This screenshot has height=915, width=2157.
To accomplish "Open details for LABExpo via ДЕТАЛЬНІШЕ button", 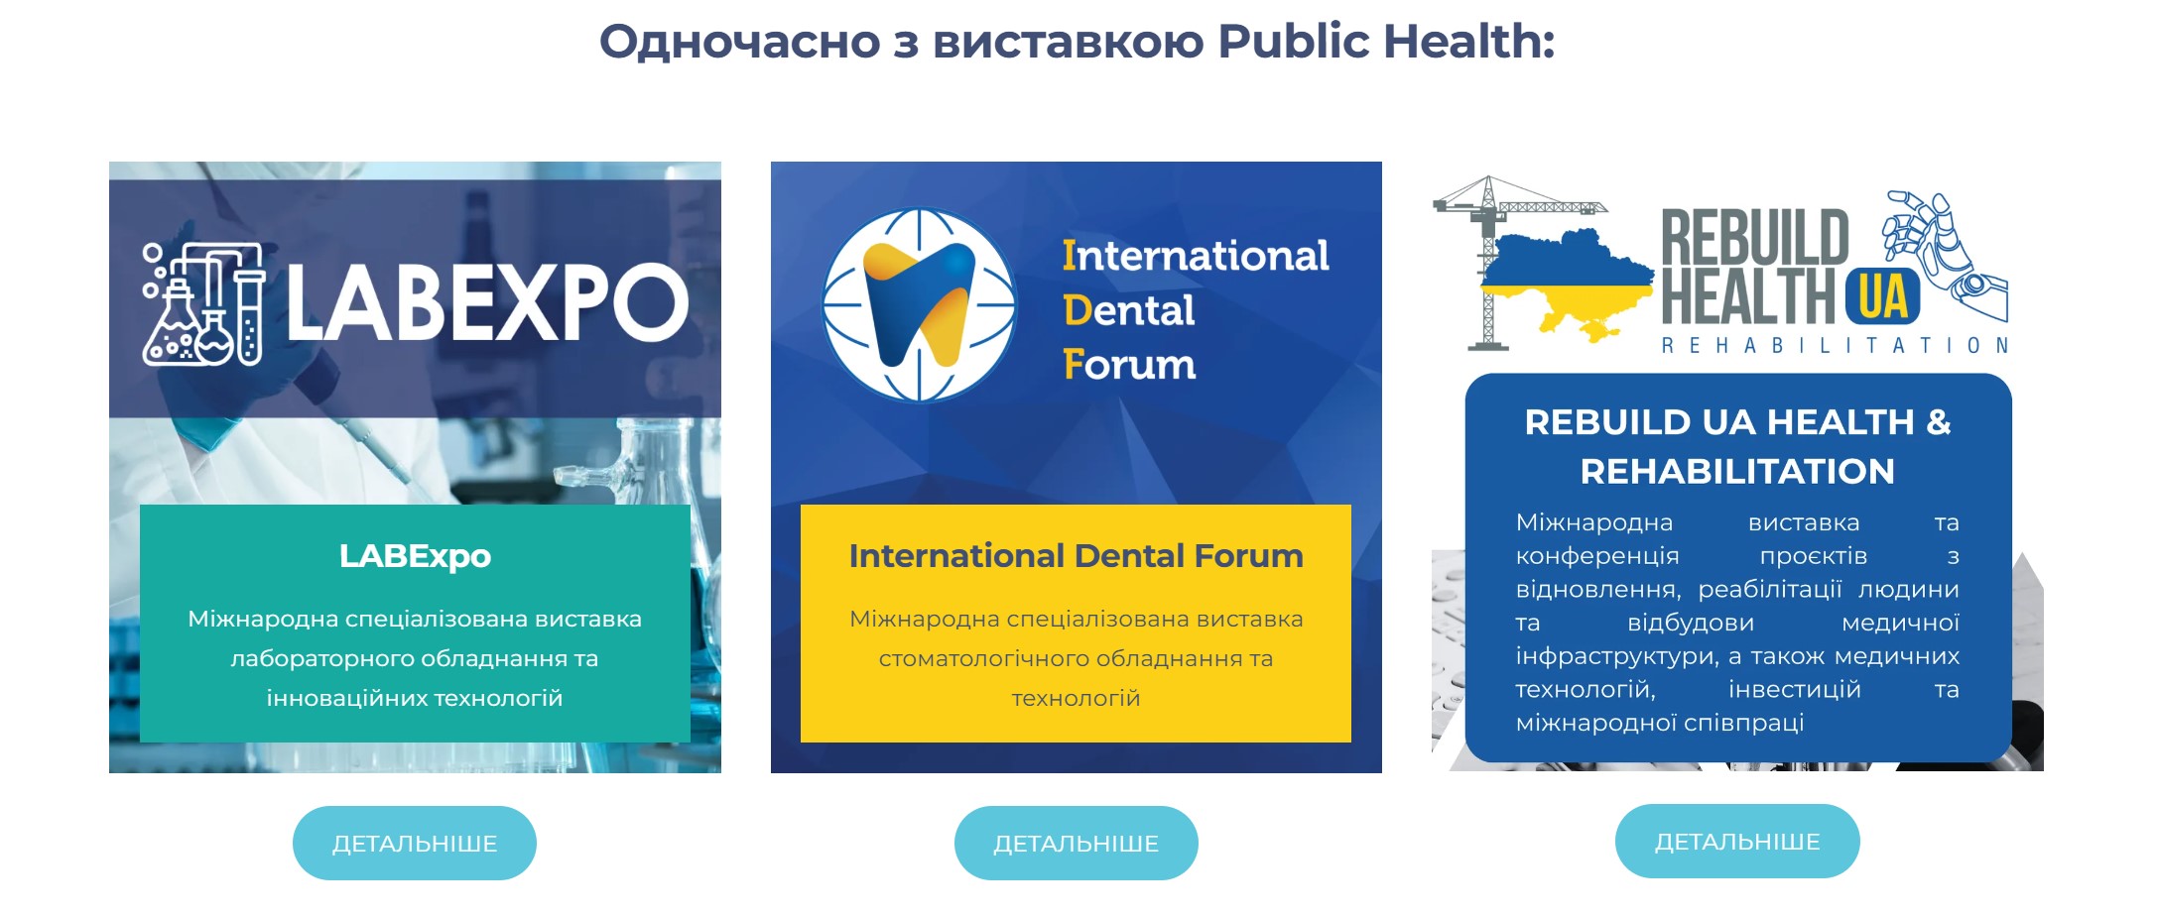I will coord(415,843).
